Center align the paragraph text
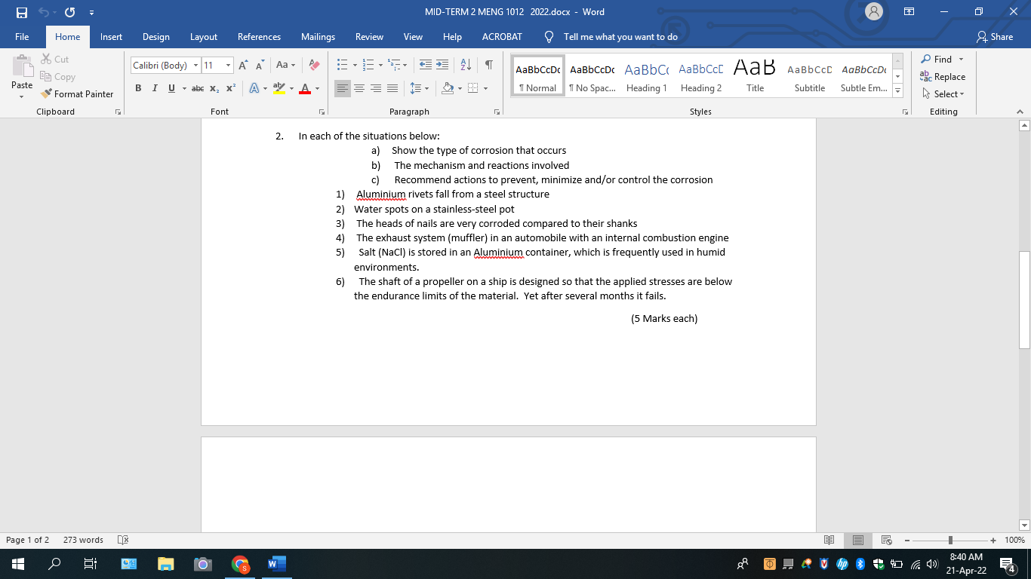 (x=359, y=88)
